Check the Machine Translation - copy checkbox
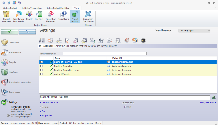The image size is (218, 125). [x=42, y=70]
